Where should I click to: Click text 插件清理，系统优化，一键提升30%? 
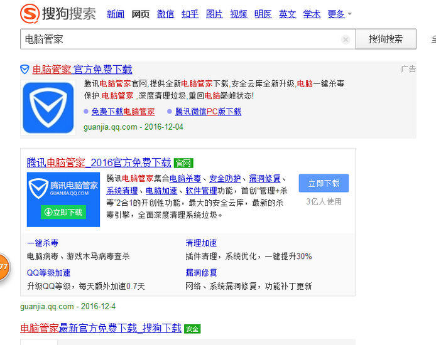click(x=249, y=257)
